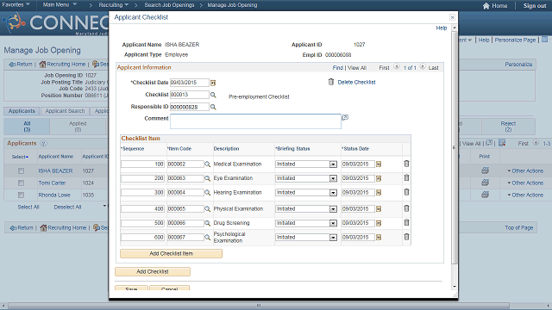Click print icon for Tomi Carter row
This screenshot has height=310, width=552.
point(485,183)
